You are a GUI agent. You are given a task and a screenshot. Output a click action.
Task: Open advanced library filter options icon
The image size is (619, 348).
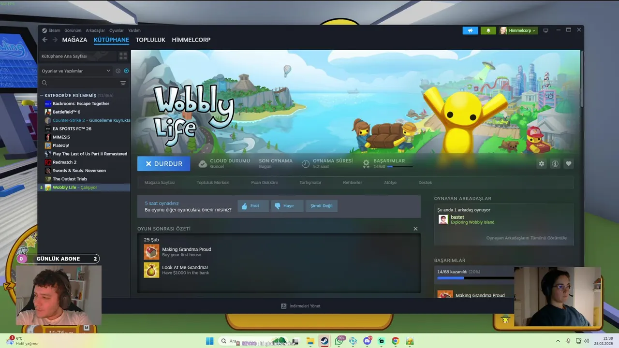click(x=123, y=83)
